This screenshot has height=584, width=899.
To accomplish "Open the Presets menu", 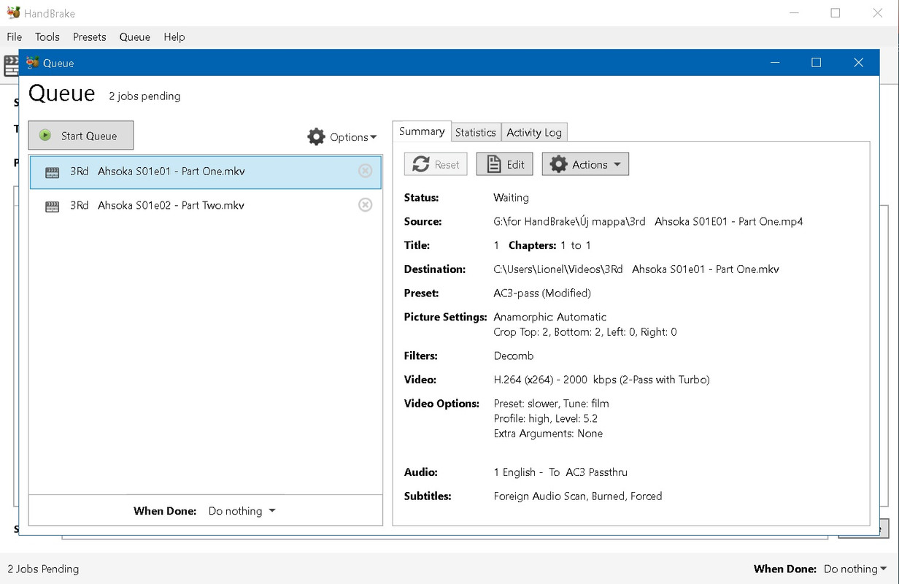I will point(90,36).
